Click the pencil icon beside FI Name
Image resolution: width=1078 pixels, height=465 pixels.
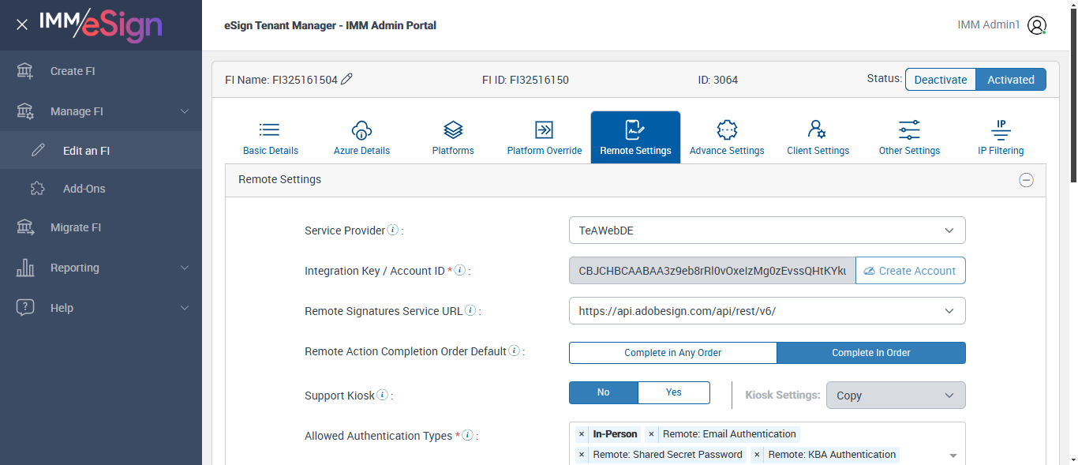pos(346,79)
